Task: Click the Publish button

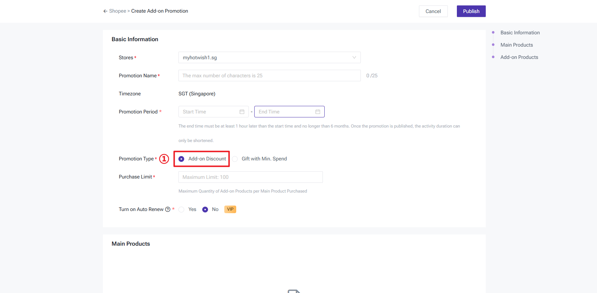Action: 471,11
